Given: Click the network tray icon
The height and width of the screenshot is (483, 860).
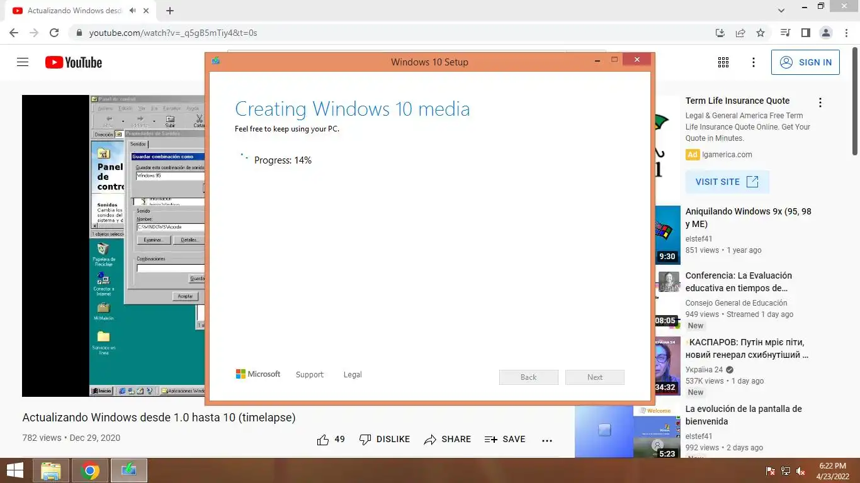Looking at the screenshot, I should click(x=786, y=470).
